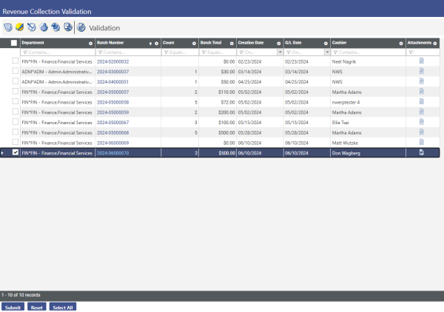Open attachment for batch 2024-02000032
Viewport: 444px width, 312px height.
coord(422,61)
